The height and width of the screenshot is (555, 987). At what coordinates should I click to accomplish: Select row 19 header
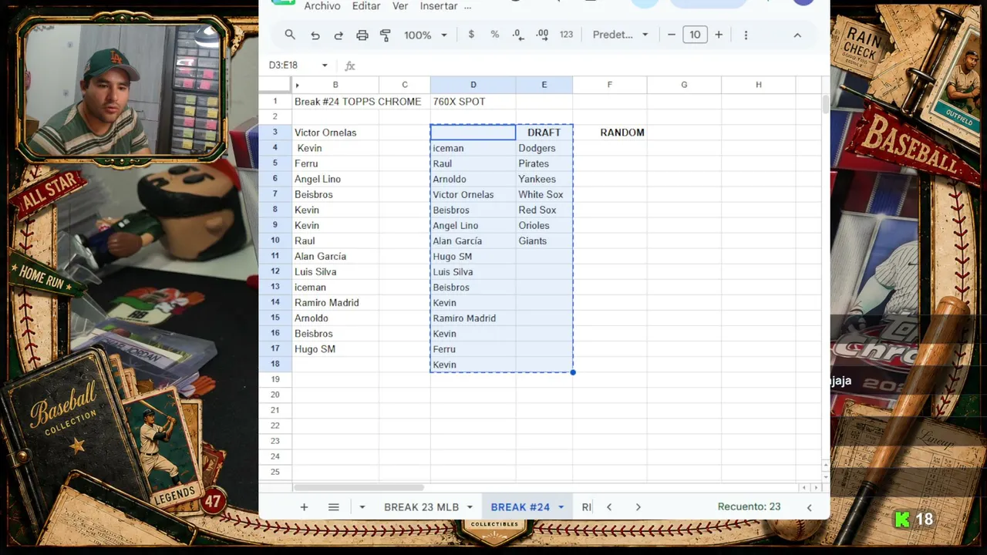click(x=275, y=379)
